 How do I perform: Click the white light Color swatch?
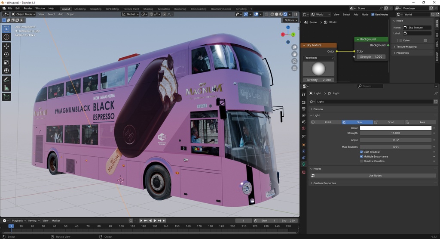click(395, 128)
